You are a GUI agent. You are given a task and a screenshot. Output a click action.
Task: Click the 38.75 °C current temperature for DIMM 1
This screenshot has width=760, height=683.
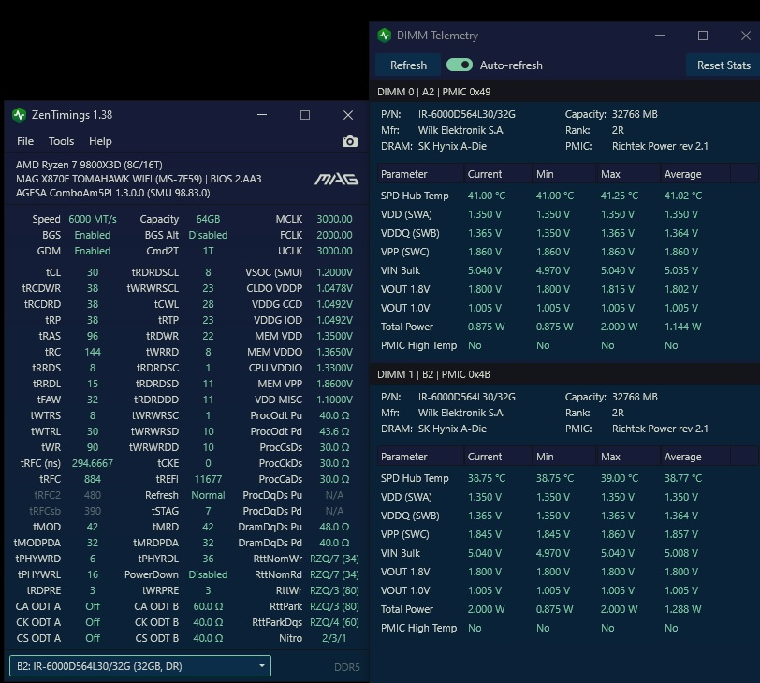[x=486, y=478]
